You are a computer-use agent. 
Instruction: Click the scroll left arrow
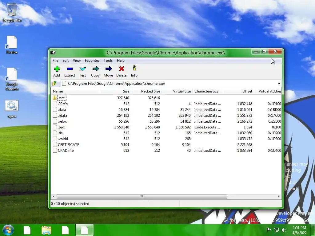pyautogui.click(x=54, y=196)
